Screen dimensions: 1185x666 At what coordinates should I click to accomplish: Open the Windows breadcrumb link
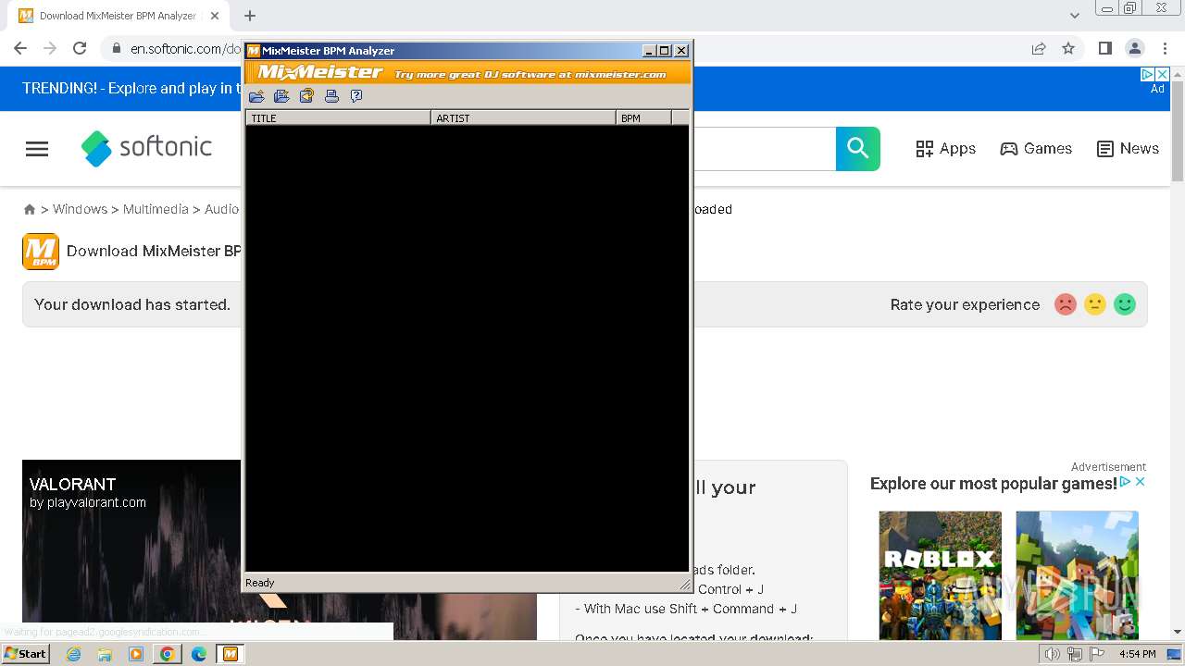click(x=80, y=210)
